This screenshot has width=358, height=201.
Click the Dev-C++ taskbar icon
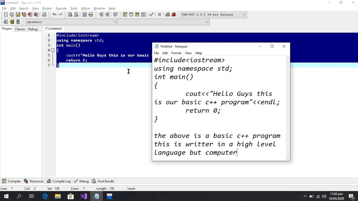109,196
